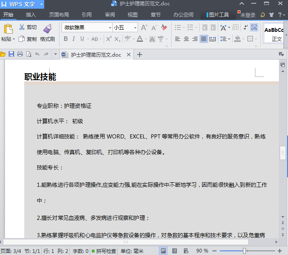The image size is (288, 255).
Task: Redo the last action
Action: (x=46, y=54)
